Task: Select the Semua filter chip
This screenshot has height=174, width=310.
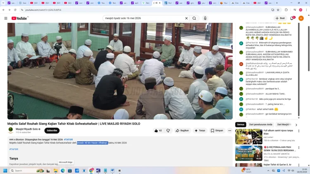Action: click(x=241, y=124)
